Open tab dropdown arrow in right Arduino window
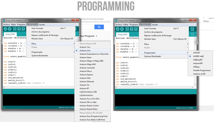Screen dimensions: 214x123 (x=193, y=34)
